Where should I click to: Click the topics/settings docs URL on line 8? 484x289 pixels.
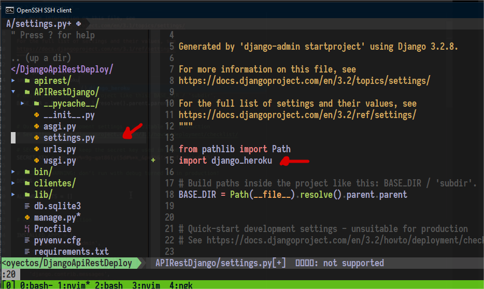304,81
